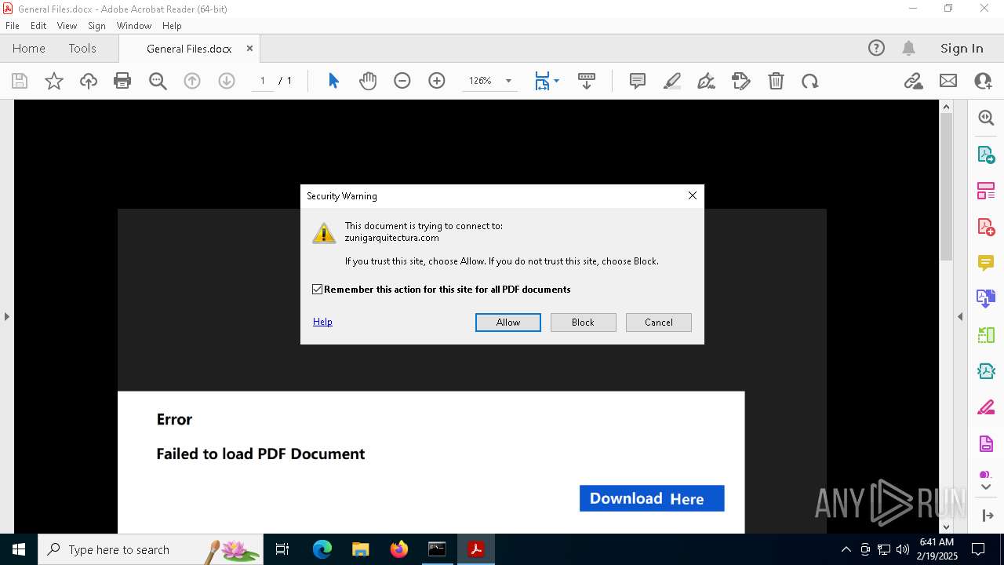Switch to the Tools tab
This screenshot has height=565, width=1004.
[82, 48]
